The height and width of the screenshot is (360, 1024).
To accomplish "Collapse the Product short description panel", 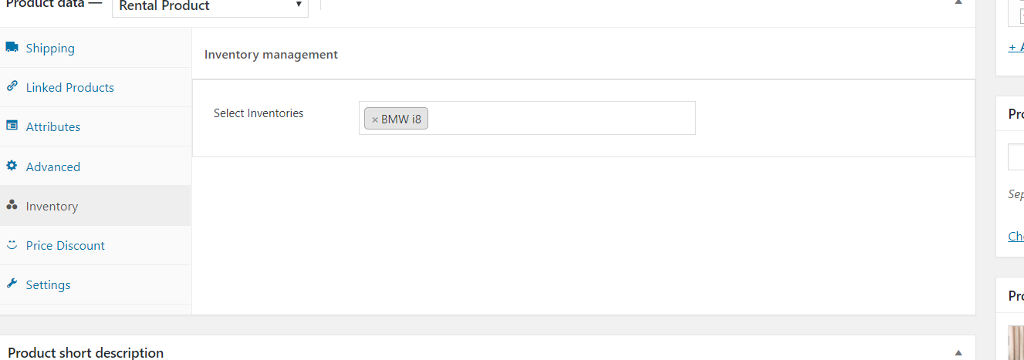I will 958,352.
